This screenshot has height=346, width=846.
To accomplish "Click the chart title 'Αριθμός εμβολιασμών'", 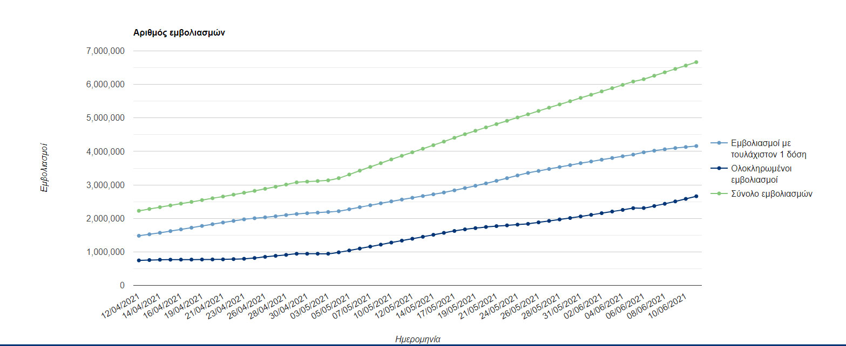I will 179,33.
